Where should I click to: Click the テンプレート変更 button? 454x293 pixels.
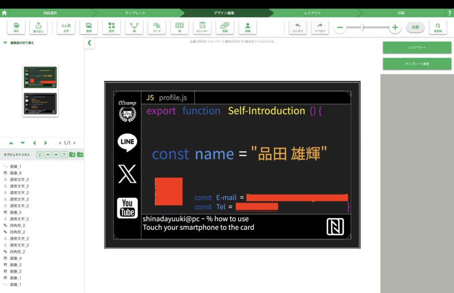click(417, 64)
